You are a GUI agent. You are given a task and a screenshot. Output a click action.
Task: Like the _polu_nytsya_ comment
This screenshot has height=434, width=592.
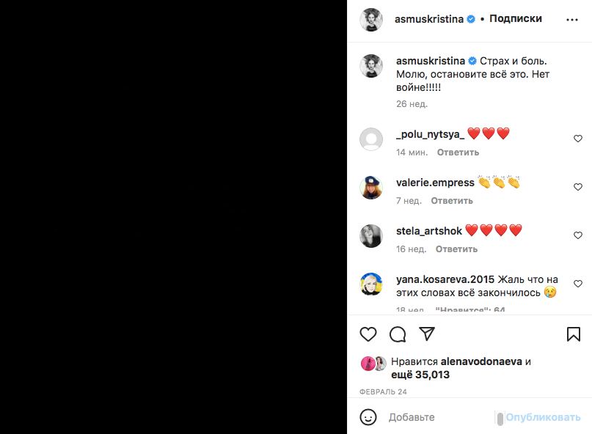[x=578, y=139]
